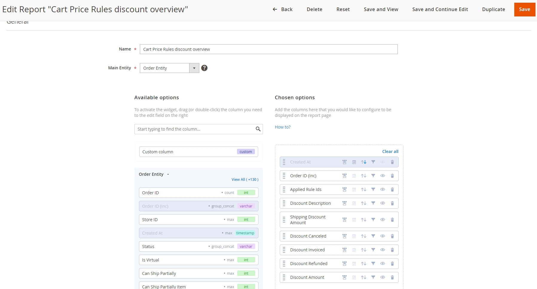
Task: Select the Is Virtual available column
Action: tap(198, 260)
